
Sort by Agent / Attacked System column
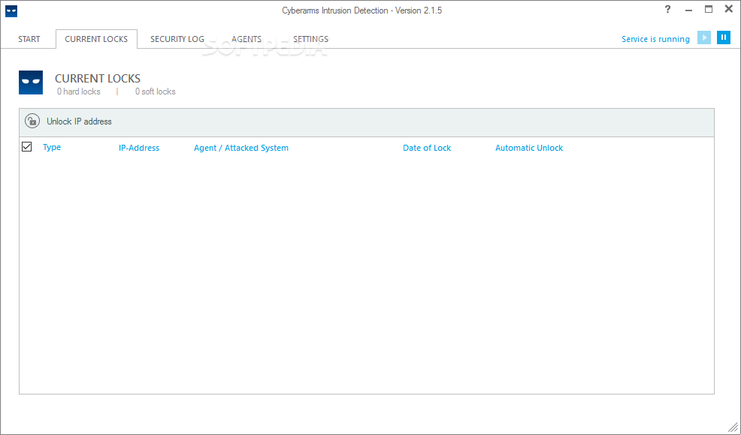point(241,148)
